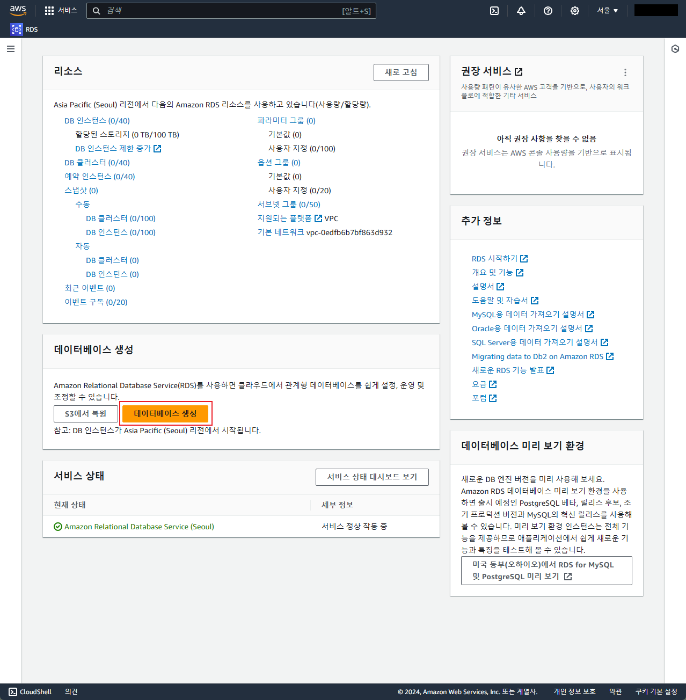Viewport: 686px width, 700px height.
Task: Open manual DB 클러스터 (0/100) snapshots link
Action: [121, 218]
